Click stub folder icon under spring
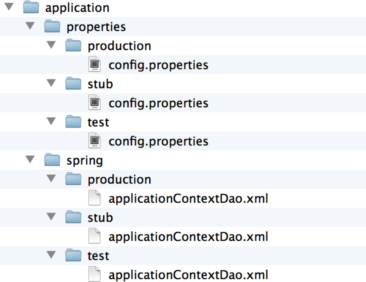This screenshot has height=282, width=366. (x=73, y=218)
